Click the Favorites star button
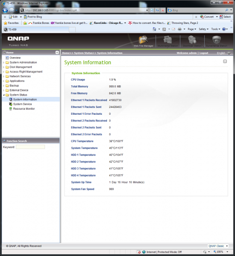The width and height of the screenshot is (235, 256). [x=11, y=23]
